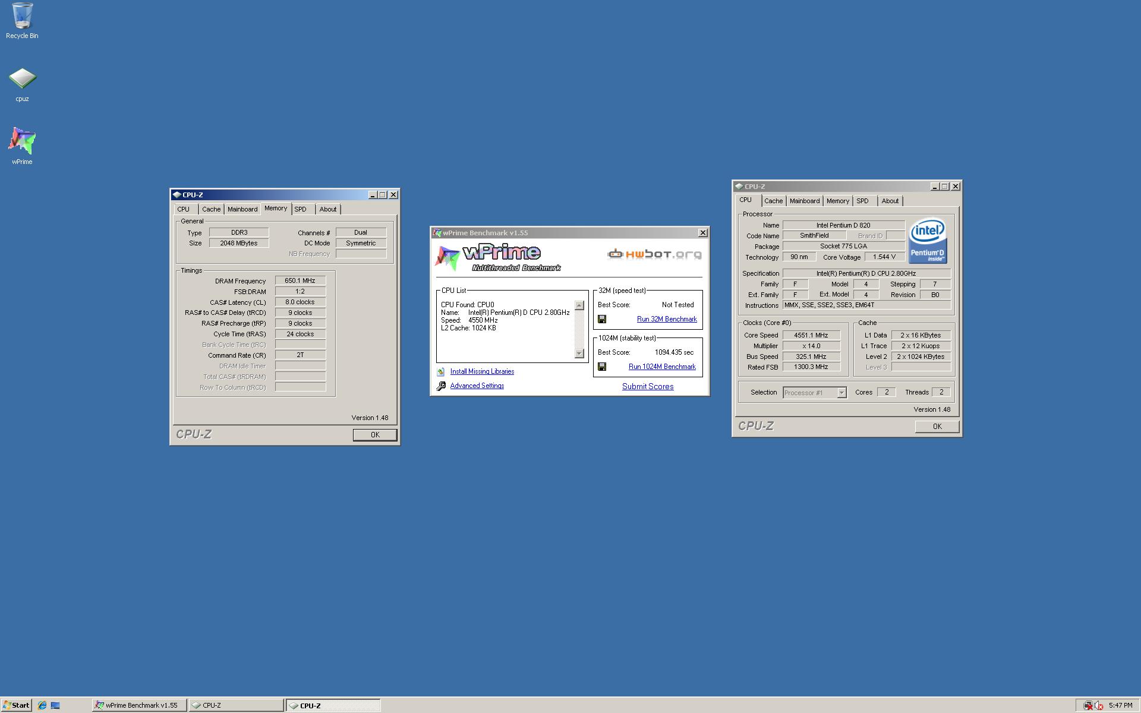Click the network tray icon with red X

point(1088,705)
